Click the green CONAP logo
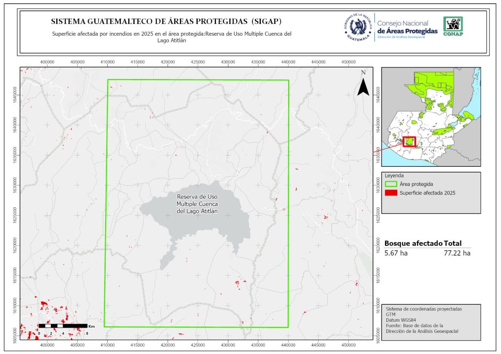 click(x=453, y=26)
